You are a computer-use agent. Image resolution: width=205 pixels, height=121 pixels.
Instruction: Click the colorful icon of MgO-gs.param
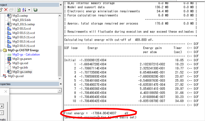(x=9, y=59)
